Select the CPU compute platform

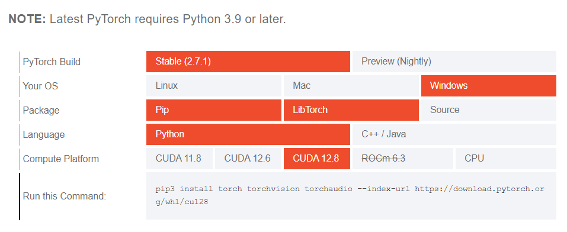coord(506,158)
